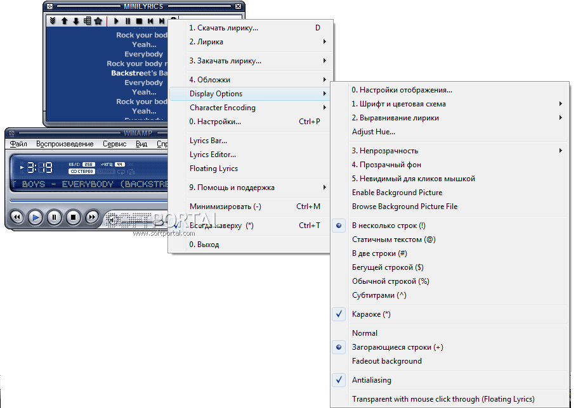Screen dimensions: 576x408
Task: Choose '0. Настройки...' Ctrl+P item
Action: (250, 122)
